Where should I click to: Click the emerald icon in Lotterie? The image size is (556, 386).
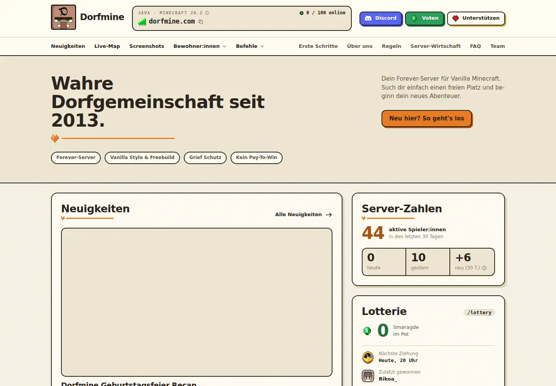click(x=367, y=330)
